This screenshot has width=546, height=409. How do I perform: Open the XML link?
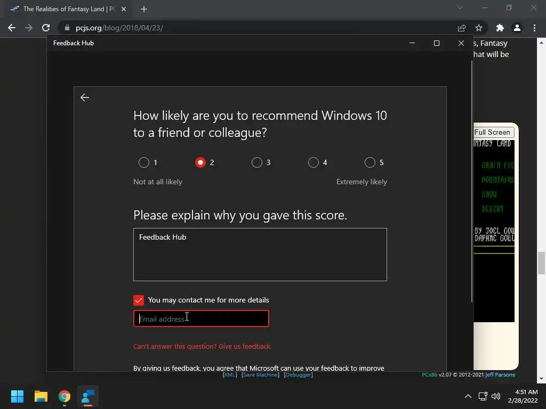point(229,374)
